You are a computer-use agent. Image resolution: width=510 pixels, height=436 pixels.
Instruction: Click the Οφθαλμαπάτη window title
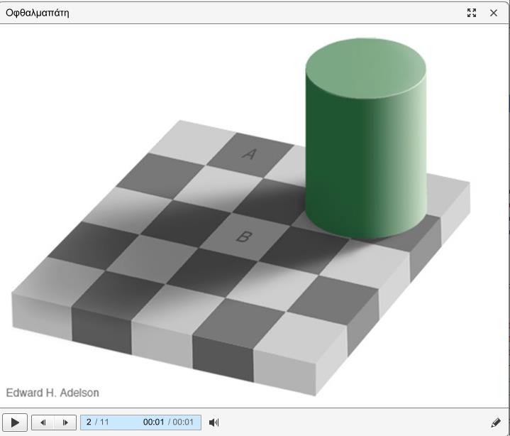pyautogui.click(x=38, y=13)
